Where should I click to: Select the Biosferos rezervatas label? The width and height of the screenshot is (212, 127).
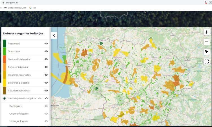[x=19, y=75]
